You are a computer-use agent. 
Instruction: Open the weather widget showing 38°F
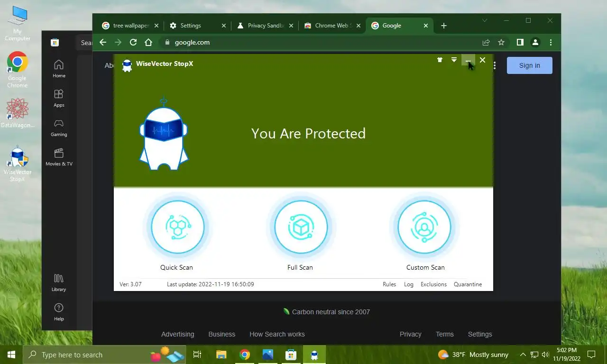pos(473,355)
